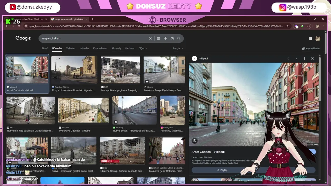Open a new browser tab
This screenshot has width=331, height=186.
point(92,19)
